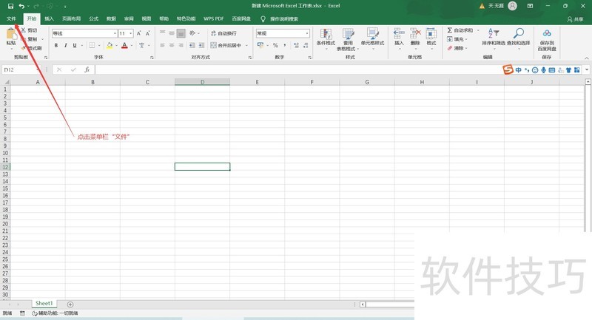Increase font size with larger A icon
The image size is (592, 320).
[x=139, y=33]
